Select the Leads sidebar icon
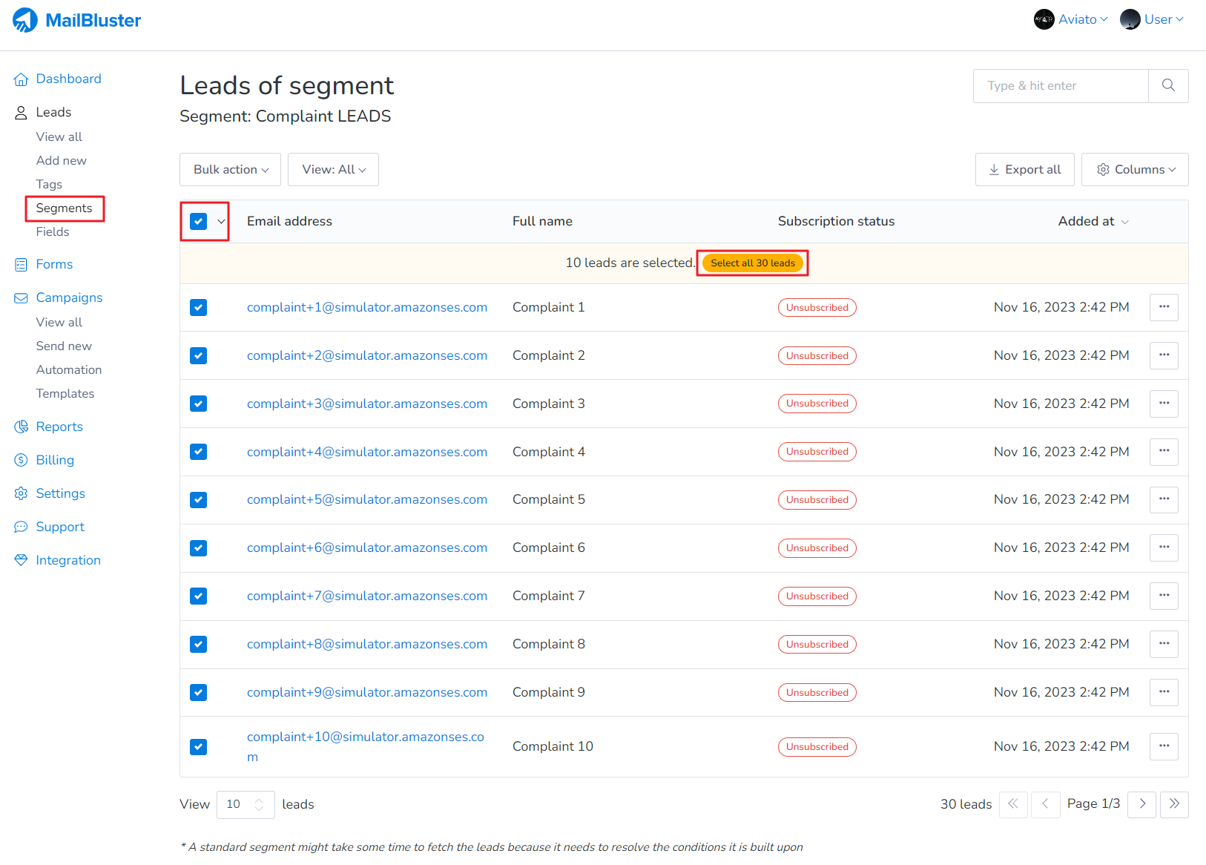 tap(21, 112)
